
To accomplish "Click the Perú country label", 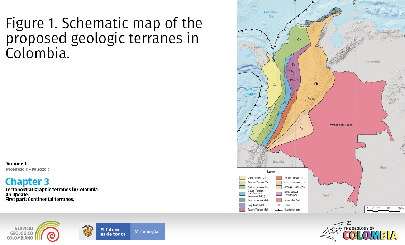I will (326, 196).
